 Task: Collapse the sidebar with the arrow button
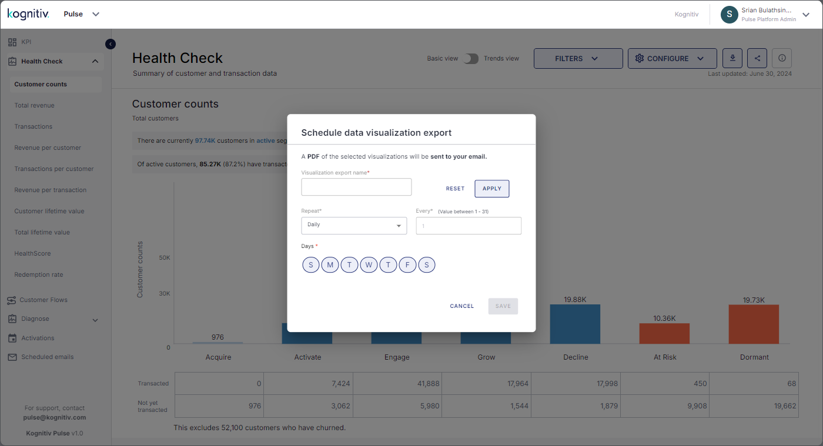point(111,44)
